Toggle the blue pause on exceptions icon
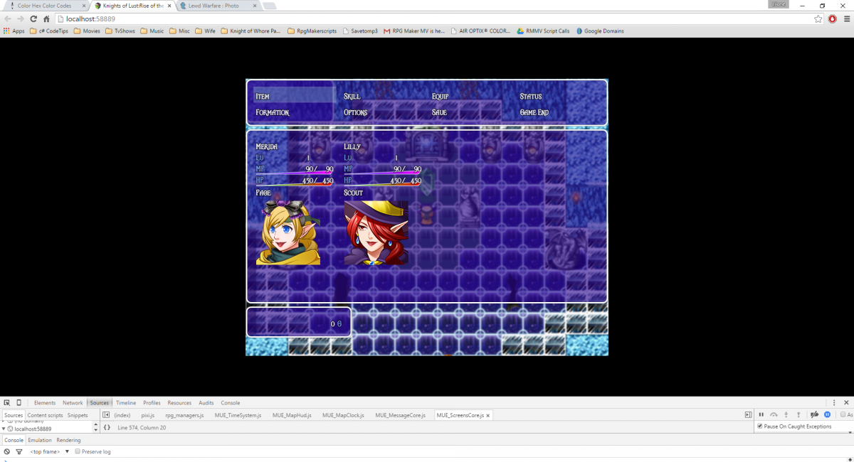This screenshot has width=854, height=462. pyautogui.click(x=827, y=414)
